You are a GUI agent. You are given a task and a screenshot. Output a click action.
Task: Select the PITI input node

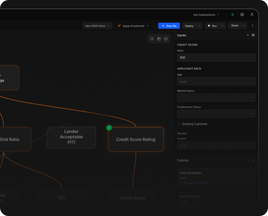point(62,198)
